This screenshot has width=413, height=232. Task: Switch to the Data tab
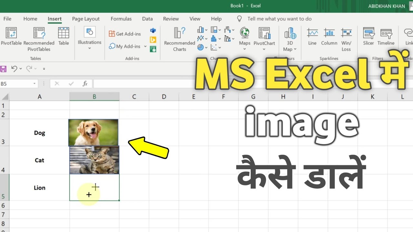click(x=147, y=19)
